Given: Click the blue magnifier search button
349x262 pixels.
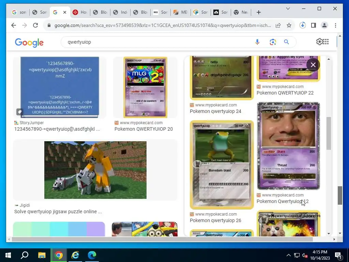Looking at the screenshot, I should [286, 42].
